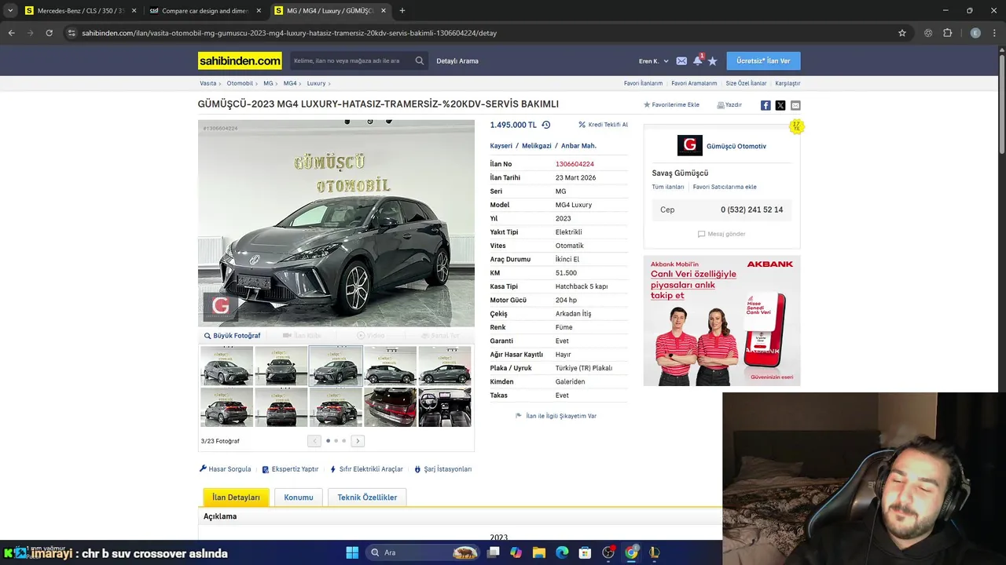Viewport: 1006px width, 565px height.
Task: Click Karşılaştır link
Action: click(788, 83)
